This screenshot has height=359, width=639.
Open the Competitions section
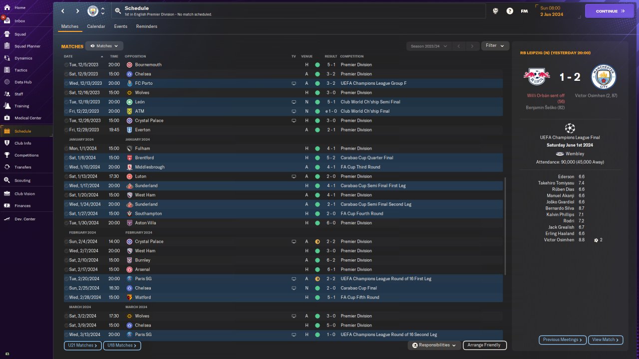[x=26, y=155]
